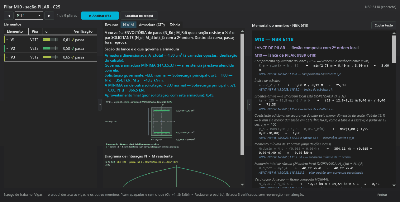Click the green check mark in the V2 row
The width and height of the screenshot is (400, 202).
[x=73, y=49]
